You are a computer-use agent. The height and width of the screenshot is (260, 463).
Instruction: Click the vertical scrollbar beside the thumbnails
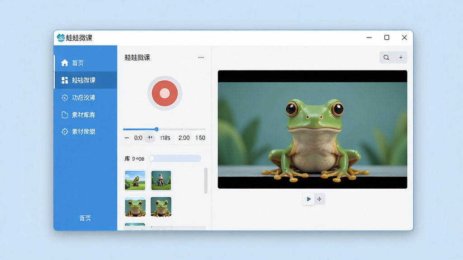click(206, 181)
